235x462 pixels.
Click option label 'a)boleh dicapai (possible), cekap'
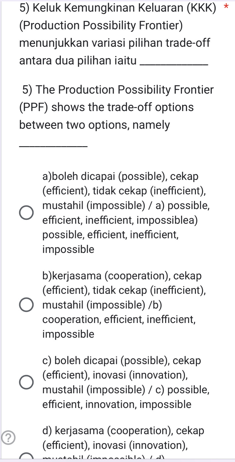coord(120,177)
